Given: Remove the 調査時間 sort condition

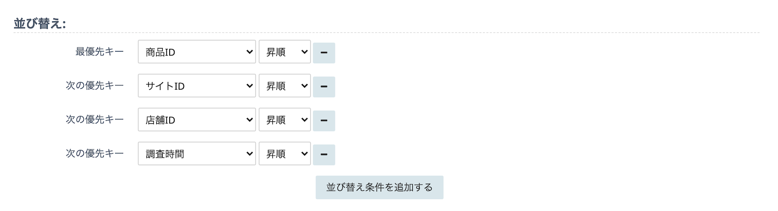Looking at the screenshot, I should [x=324, y=155].
